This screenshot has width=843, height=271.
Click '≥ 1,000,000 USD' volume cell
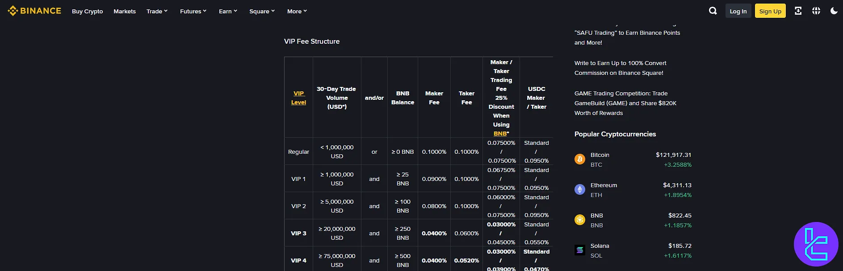click(x=337, y=179)
